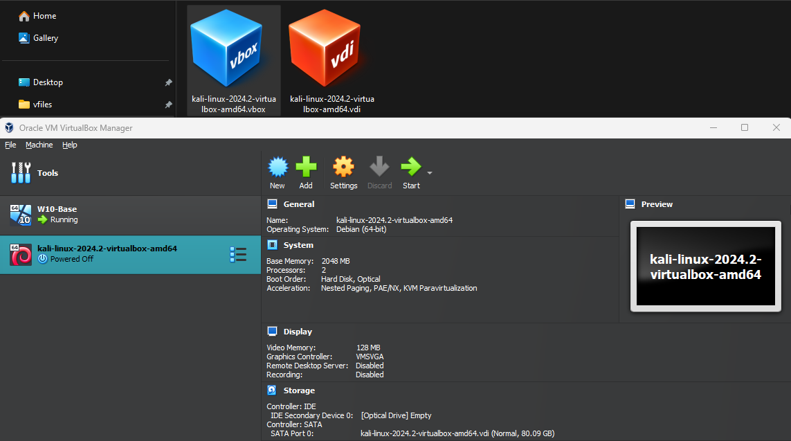Click the Discard saved state icon
This screenshot has width=791, height=441.
coord(379,167)
